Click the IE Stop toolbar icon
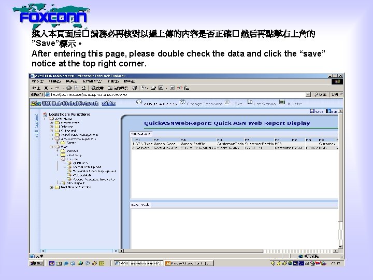Image resolution: width=373 pixels, height=280 pixels. [69, 88]
